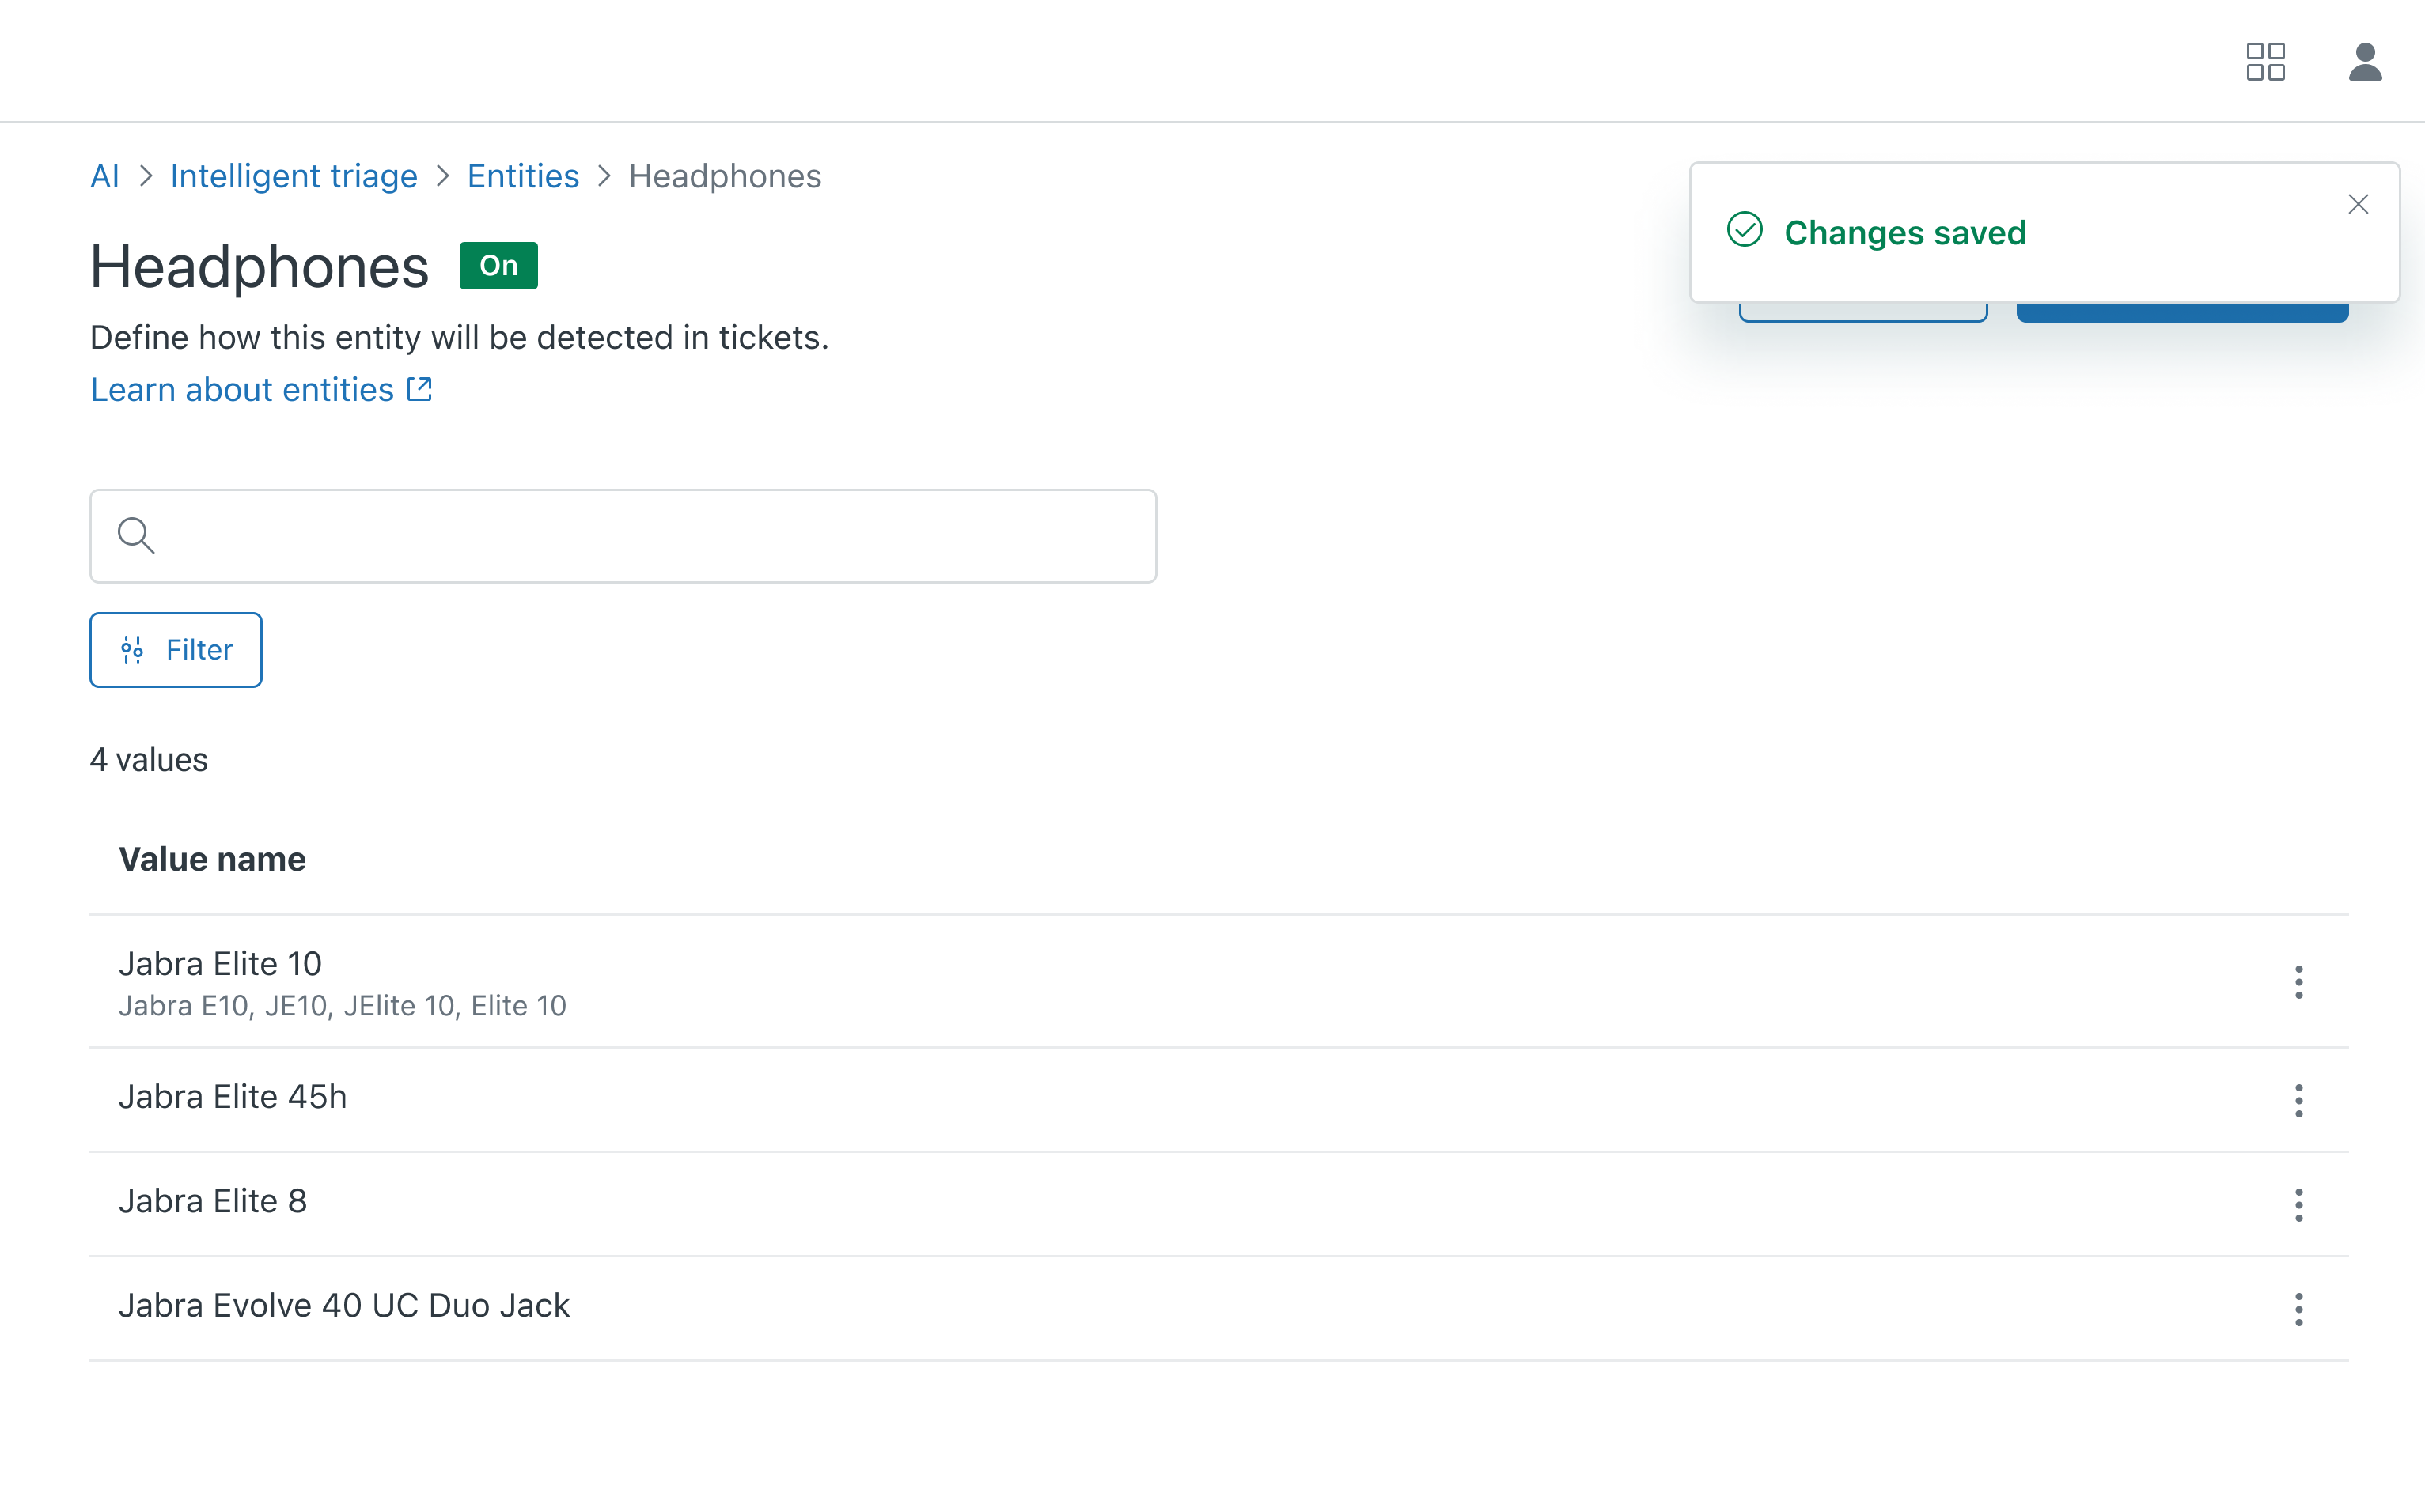Click the Value name column header
Viewport: 2425px width, 1512px height.
tap(212, 859)
